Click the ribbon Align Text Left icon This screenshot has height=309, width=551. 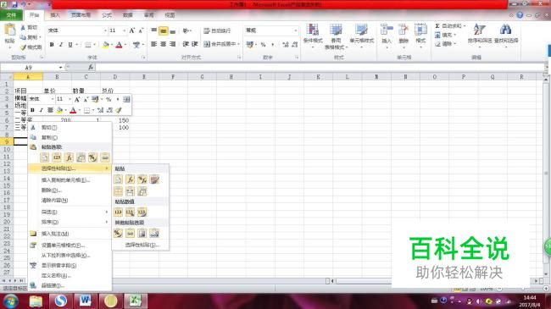pos(154,44)
